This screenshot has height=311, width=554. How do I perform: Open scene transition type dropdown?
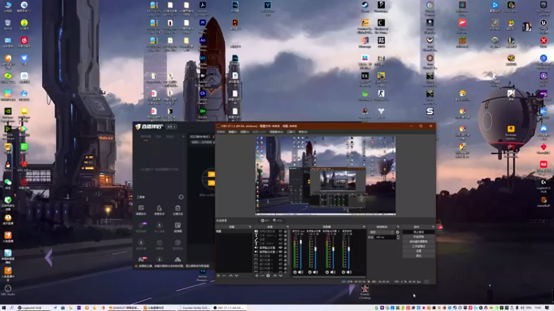point(382,232)
